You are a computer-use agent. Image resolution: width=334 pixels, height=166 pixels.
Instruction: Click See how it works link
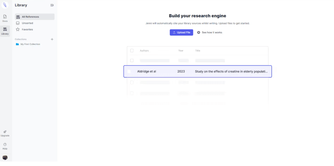pyautogui.click(x=210, y=32)
